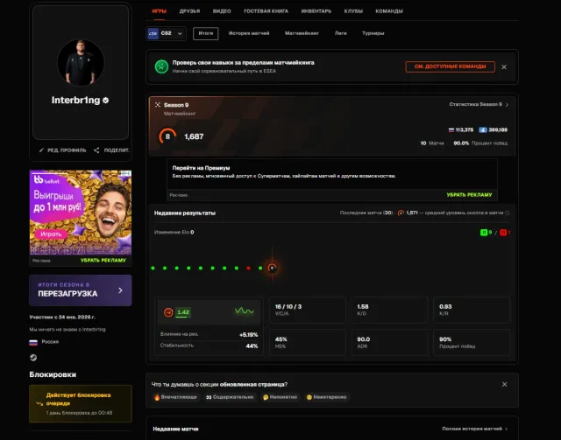Click the 44% Стабильность value
This screenshot has height=440, width=561.
[x=252, y=346]
